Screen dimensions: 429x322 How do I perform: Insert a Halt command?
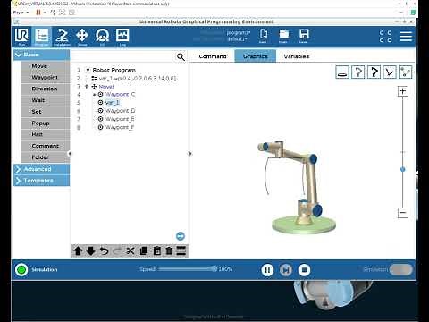click(46, 134)
